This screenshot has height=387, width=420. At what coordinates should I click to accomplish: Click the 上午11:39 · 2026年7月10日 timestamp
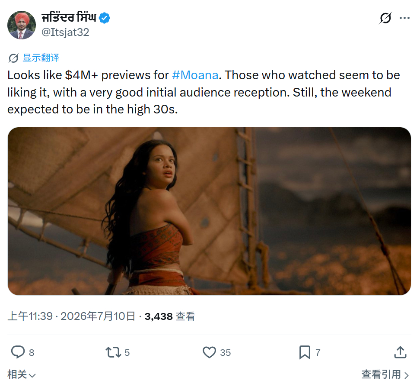(x=71, y=316)
